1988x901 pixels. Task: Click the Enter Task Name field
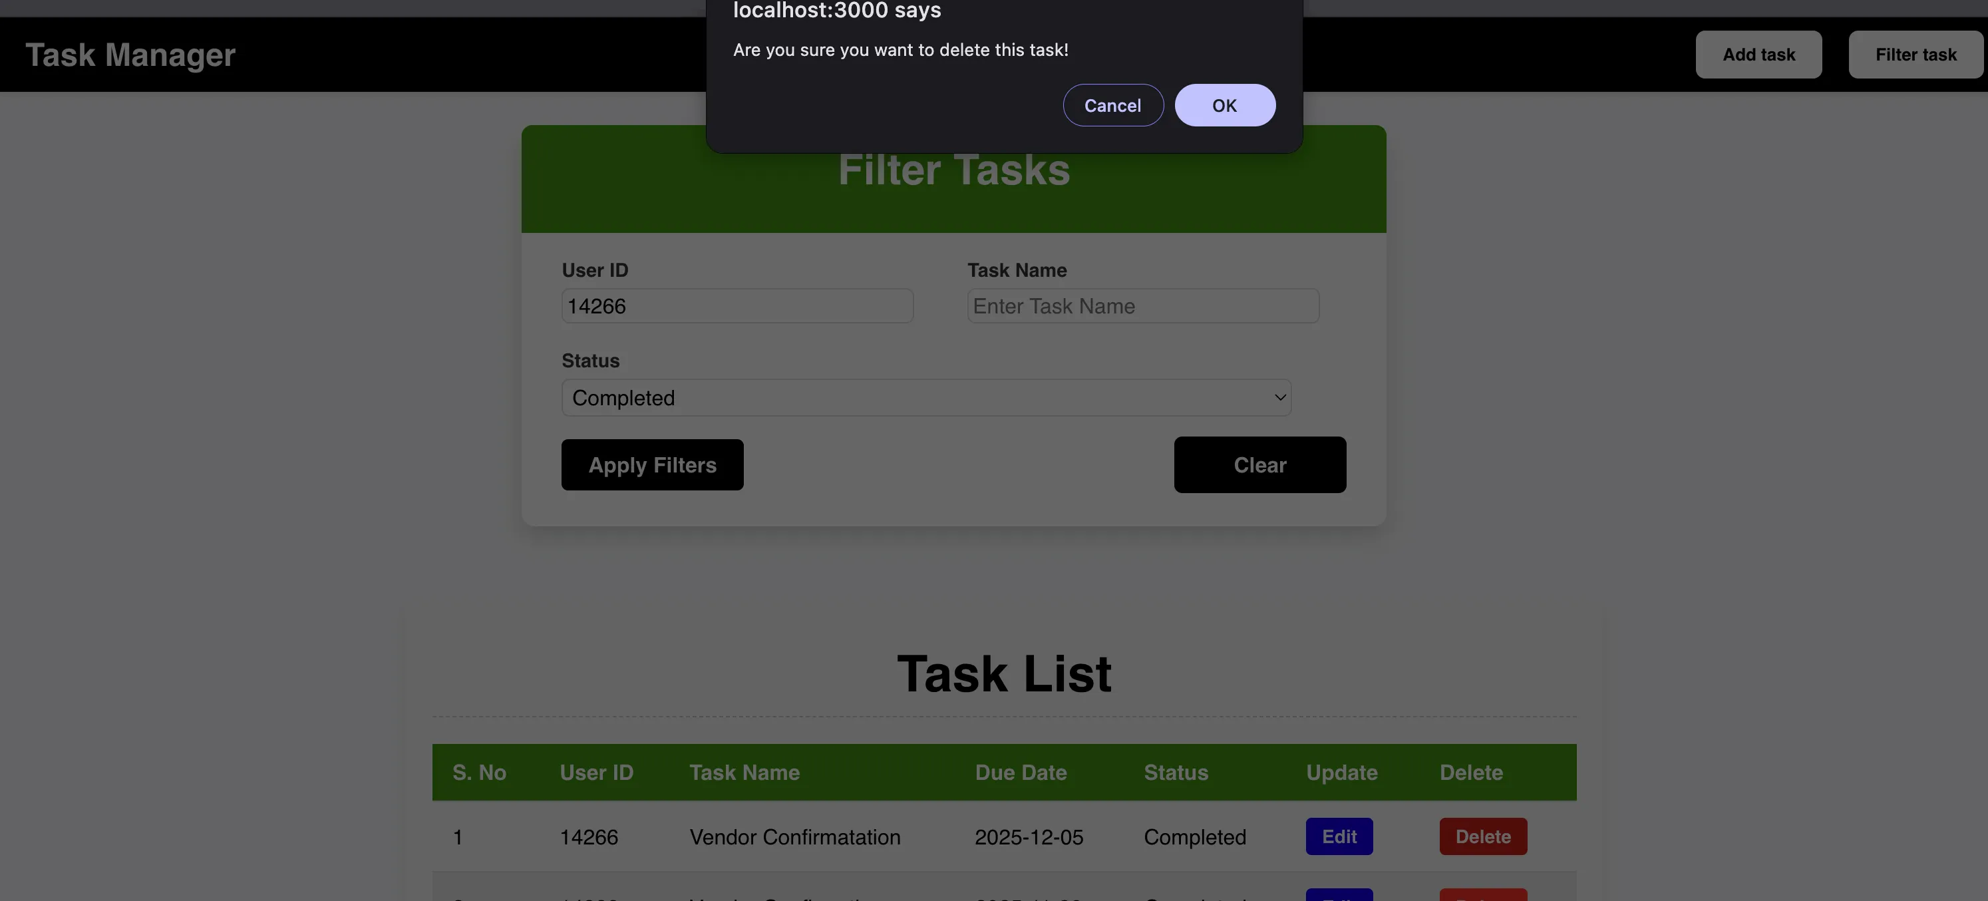click(1142, 305)
